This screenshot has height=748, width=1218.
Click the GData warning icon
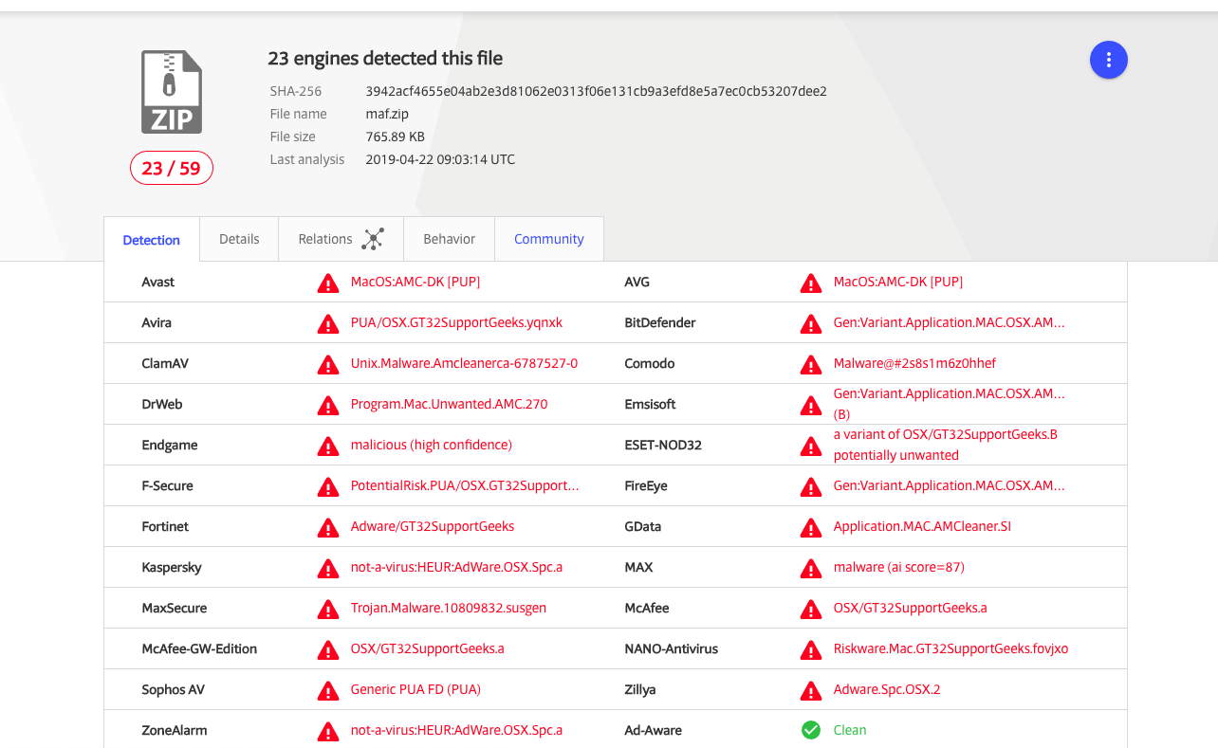(811, 527)
